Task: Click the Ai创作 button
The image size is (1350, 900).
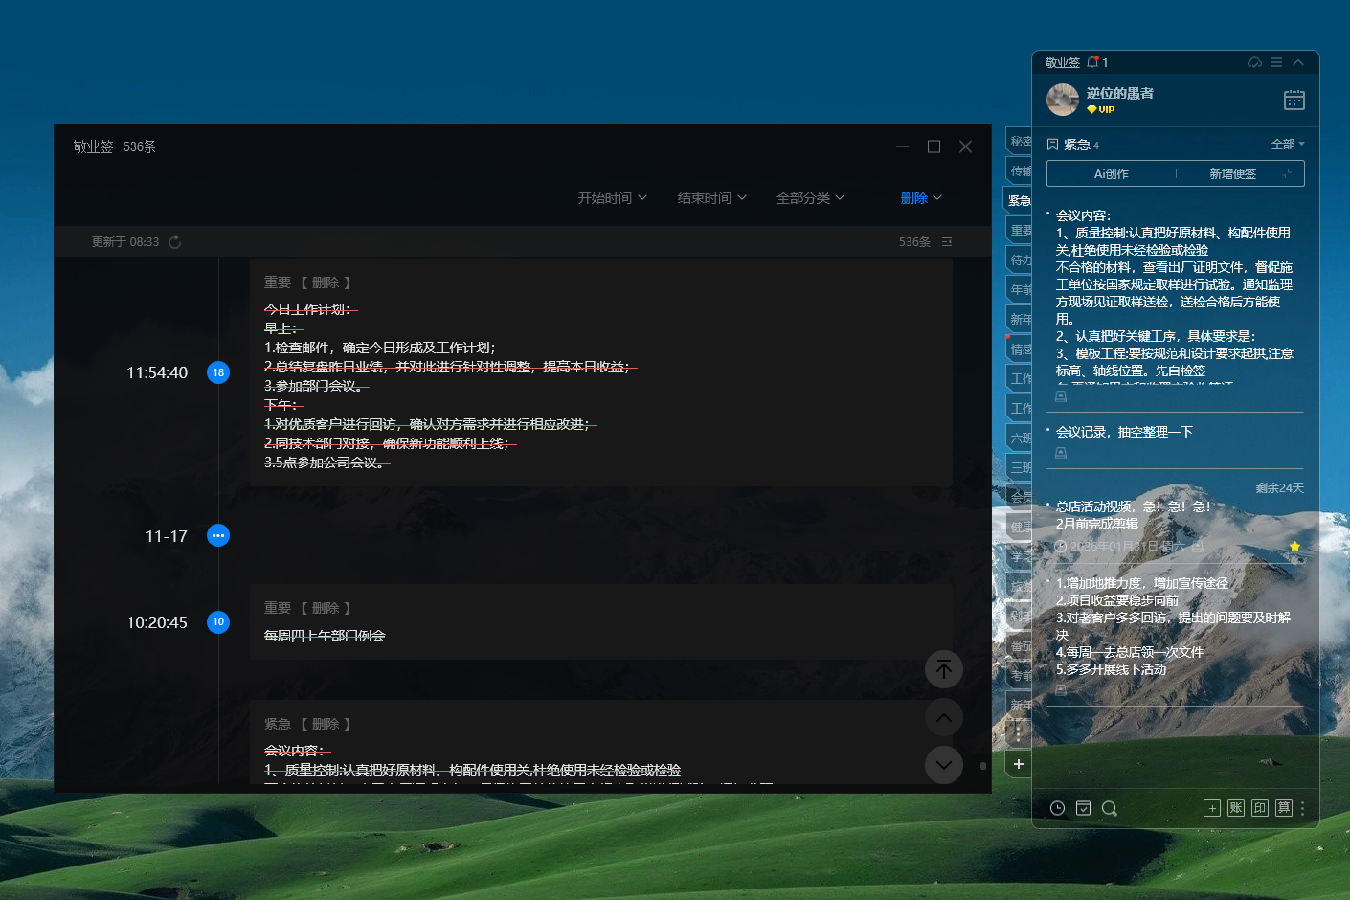Action: point(1111,173)
